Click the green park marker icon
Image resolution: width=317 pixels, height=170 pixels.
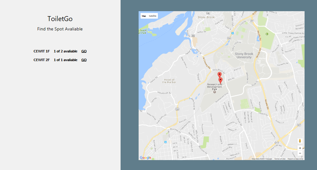(x=267, y=34)
